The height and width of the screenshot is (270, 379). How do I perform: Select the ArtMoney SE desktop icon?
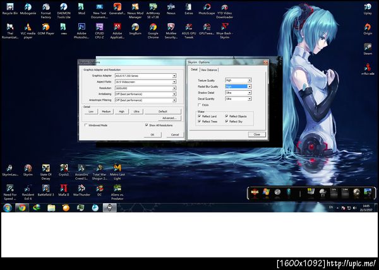pyautogui.click(x=153, y=11)
